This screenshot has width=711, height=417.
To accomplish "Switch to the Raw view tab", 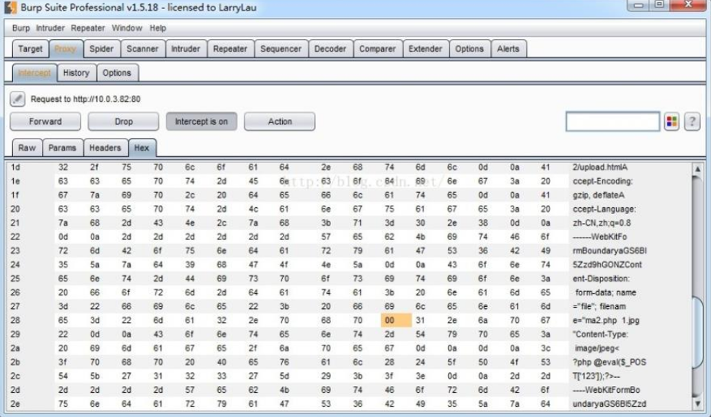I will coord(28,148).
